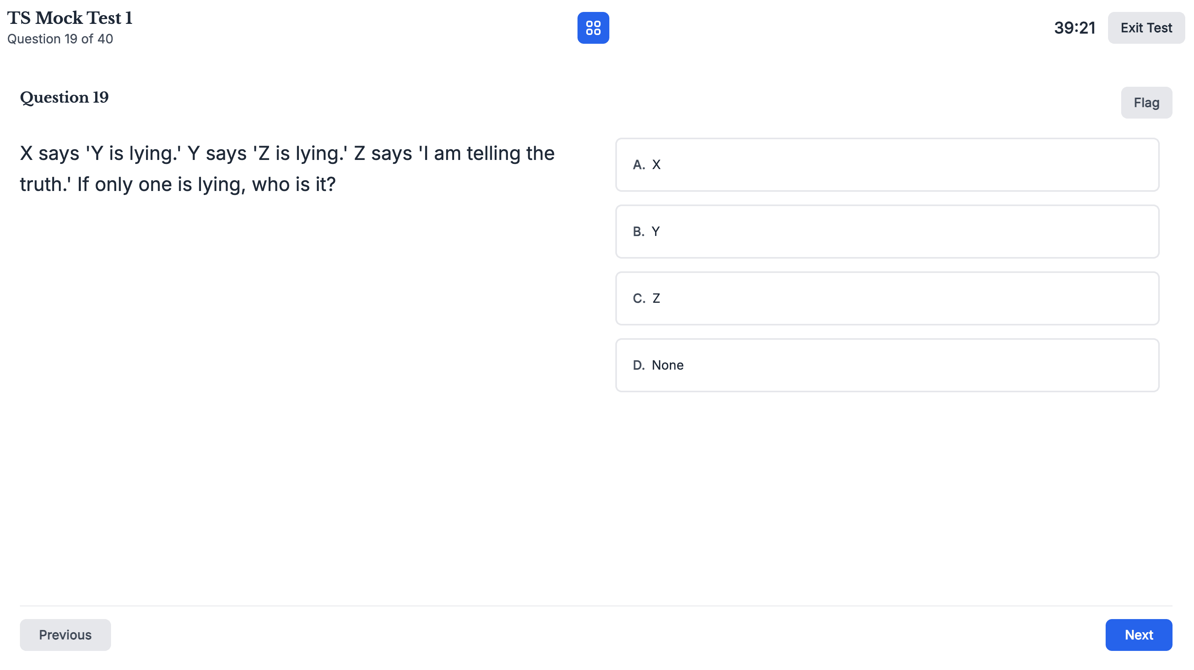This screenshot has height=670, width=1194.
Task: Select answer option A. X
Action: pos(887,164)
